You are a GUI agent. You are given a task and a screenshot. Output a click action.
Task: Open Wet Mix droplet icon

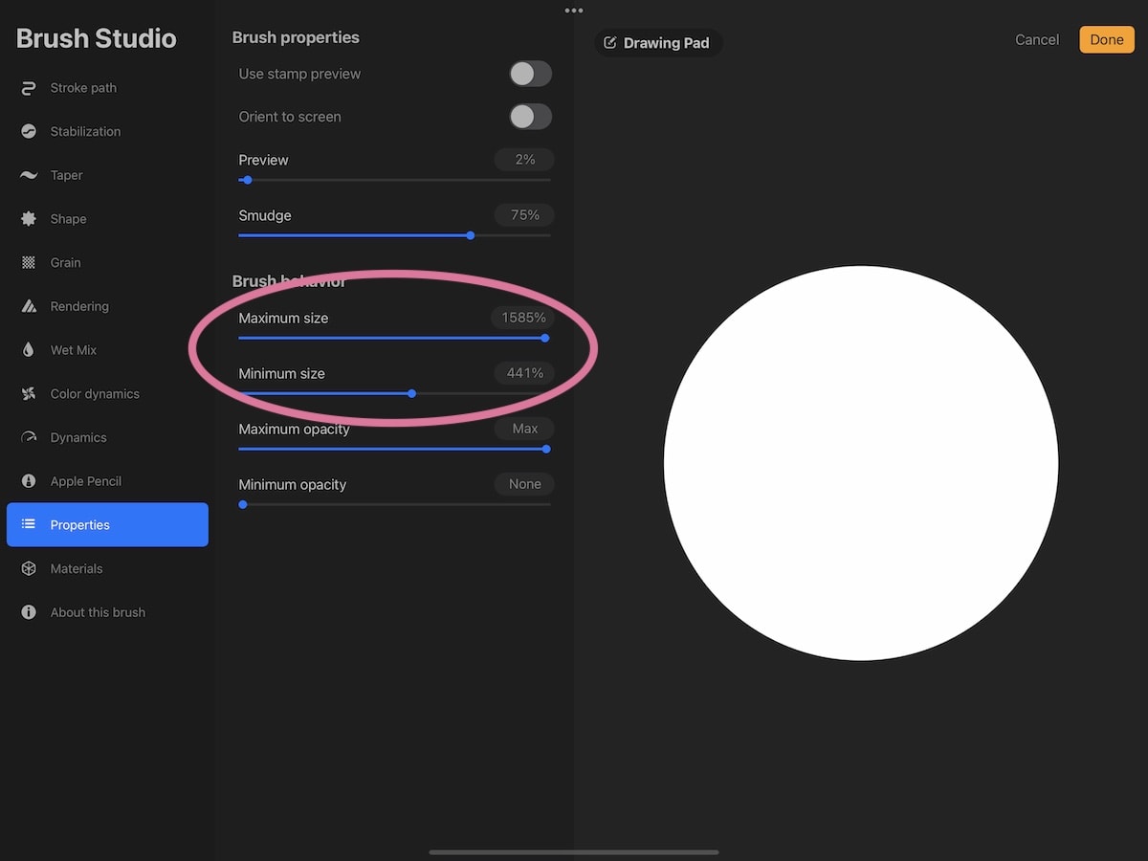[29, 350]
